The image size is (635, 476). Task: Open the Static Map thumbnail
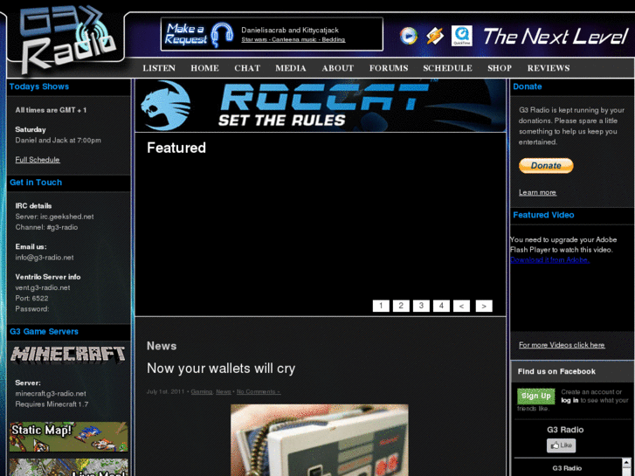[68, 437]
